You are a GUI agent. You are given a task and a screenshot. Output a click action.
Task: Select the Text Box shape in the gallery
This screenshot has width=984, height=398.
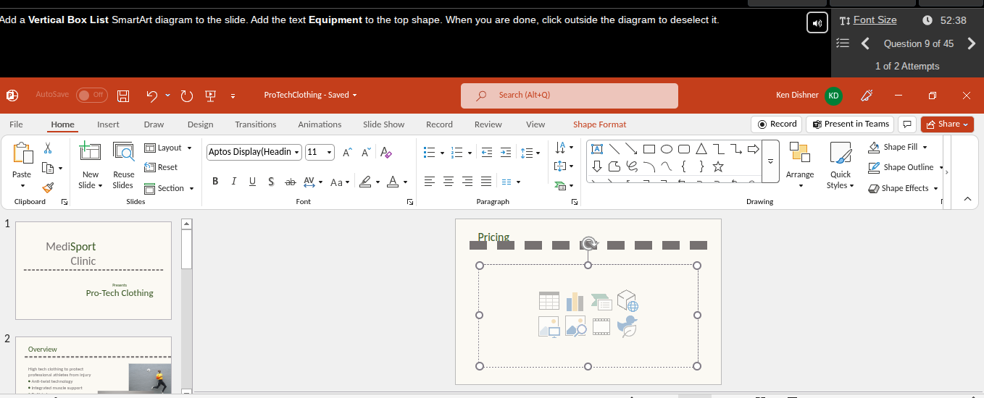(x=598, y=149)
